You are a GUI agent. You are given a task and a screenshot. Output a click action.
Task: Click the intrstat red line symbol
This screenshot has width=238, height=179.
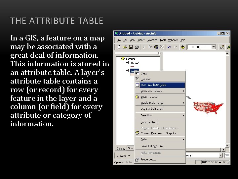click(132, 67)
